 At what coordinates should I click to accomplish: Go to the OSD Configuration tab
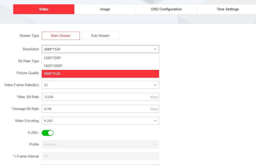click(166, 9)
